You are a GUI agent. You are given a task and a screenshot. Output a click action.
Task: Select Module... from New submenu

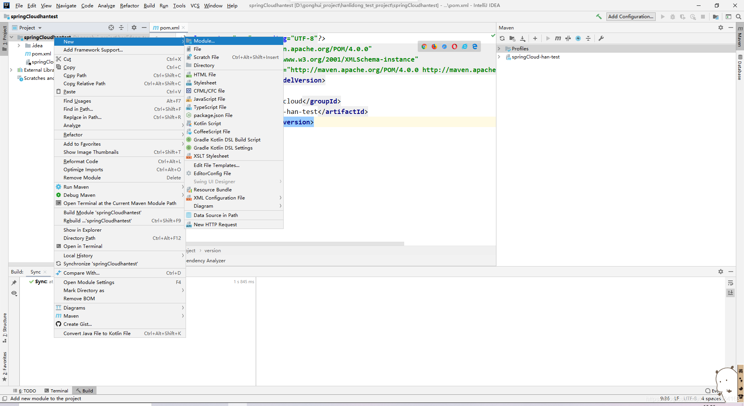point(234,41)
